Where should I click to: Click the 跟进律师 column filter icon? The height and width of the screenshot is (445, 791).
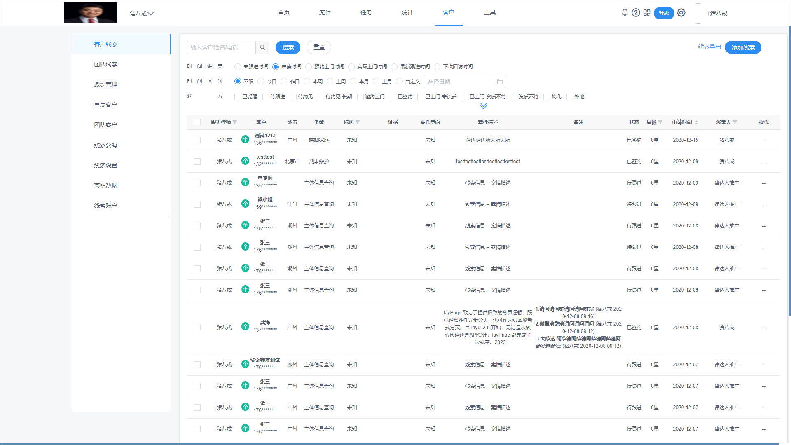click(x=235, y=122)
